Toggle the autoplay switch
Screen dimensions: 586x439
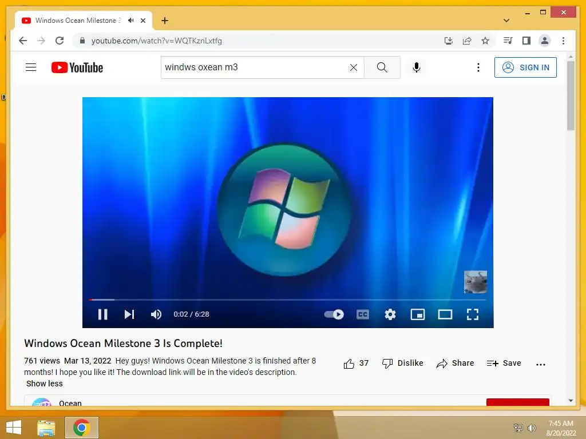coord(334,314)
